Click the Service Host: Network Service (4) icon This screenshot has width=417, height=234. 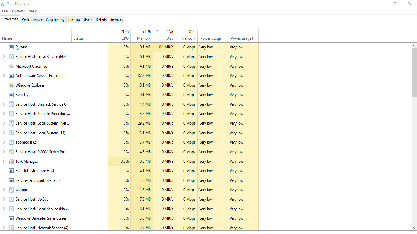tap(11, 228)
